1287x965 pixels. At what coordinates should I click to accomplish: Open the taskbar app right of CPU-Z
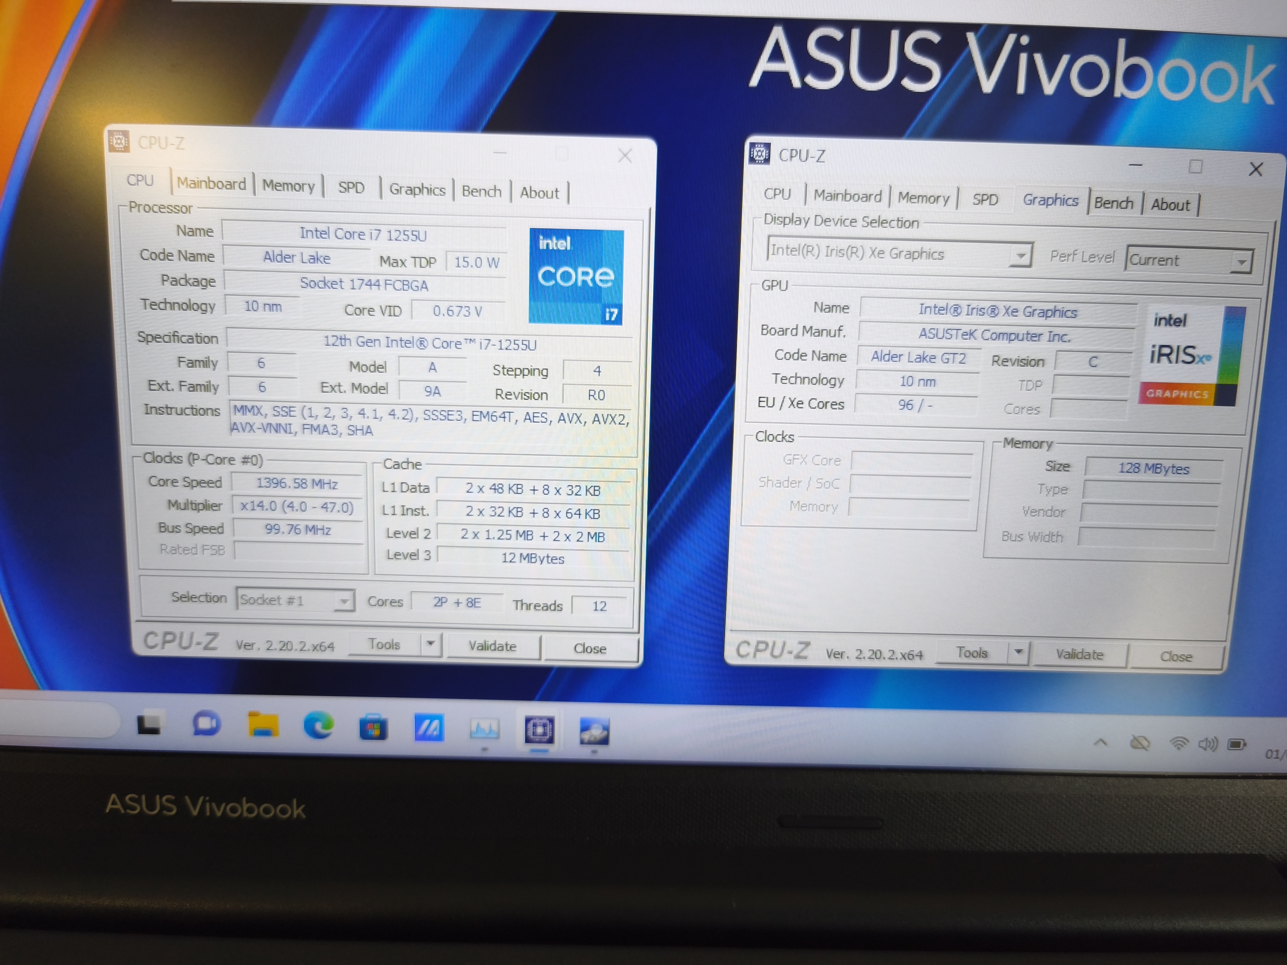[594, 731]
